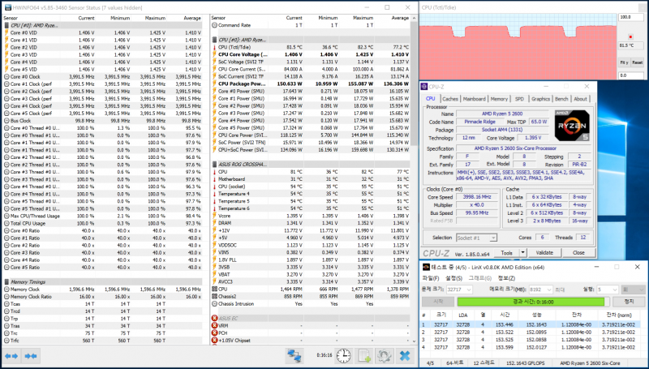Select LinX result row 4 with 153.599
The height and width of the screenshot is (369, 649).
tap(532, 347)
